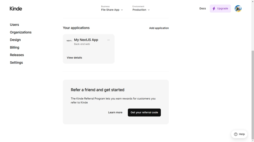This screenshot has height=142, width=254.
Task: Click the Next.js logo icon on the app card
Action: click(x=69, y=41)
